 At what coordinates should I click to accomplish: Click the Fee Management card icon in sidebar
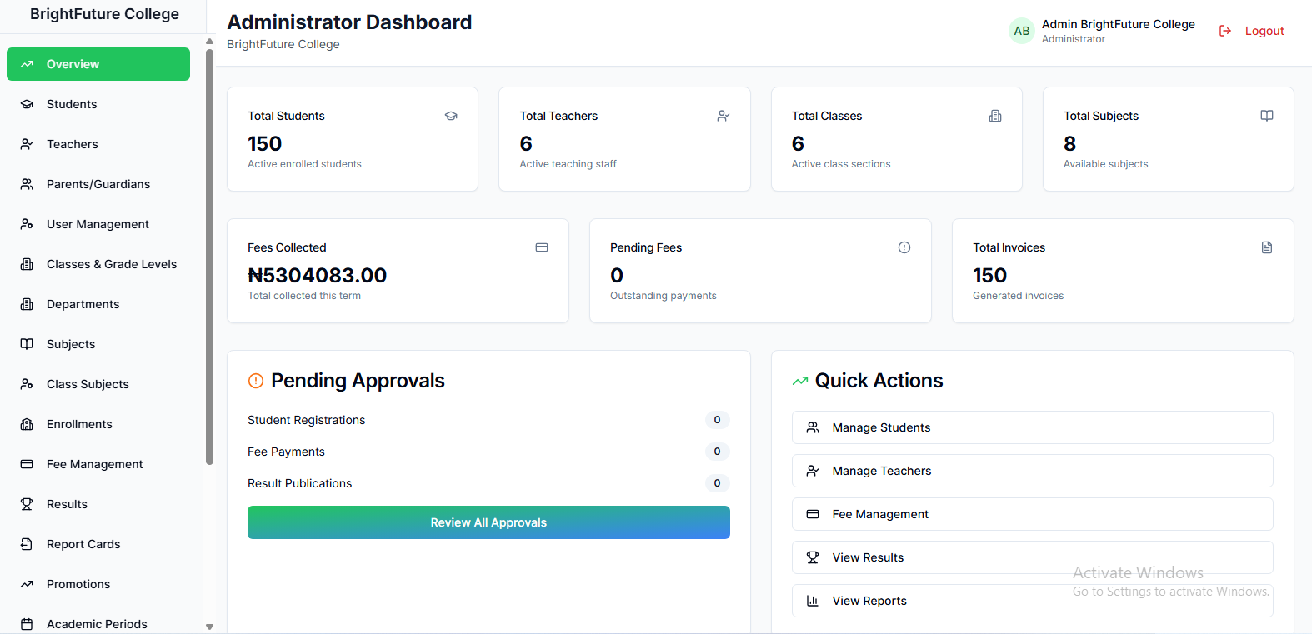click(27, 464)
